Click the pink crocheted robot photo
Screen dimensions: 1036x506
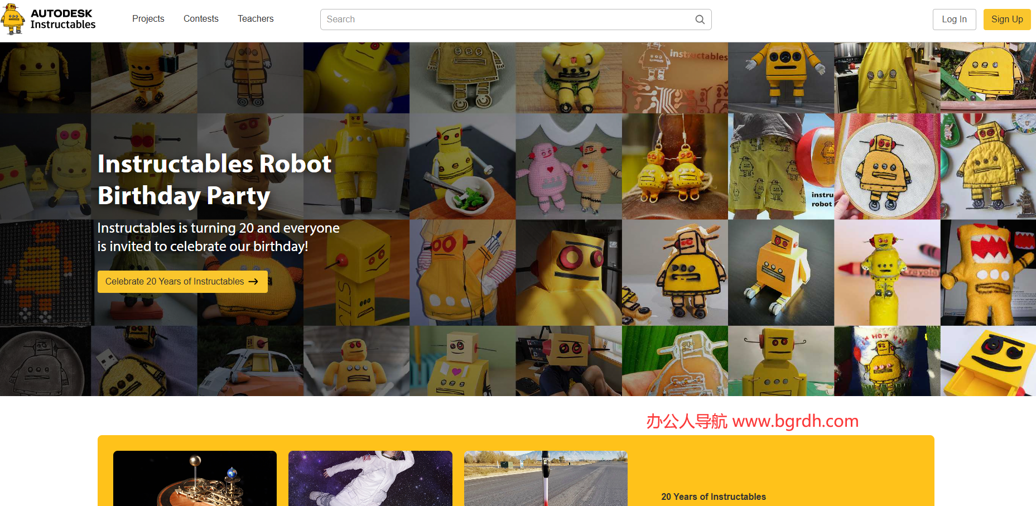pos(568,166)
